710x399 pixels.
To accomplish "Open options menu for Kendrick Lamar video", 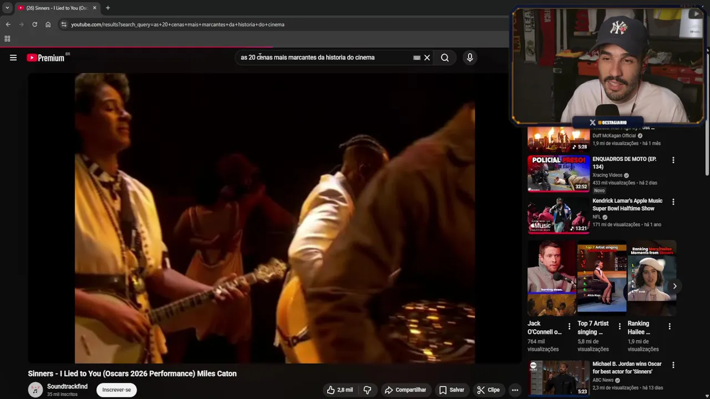I will click(x=673, y=202).
